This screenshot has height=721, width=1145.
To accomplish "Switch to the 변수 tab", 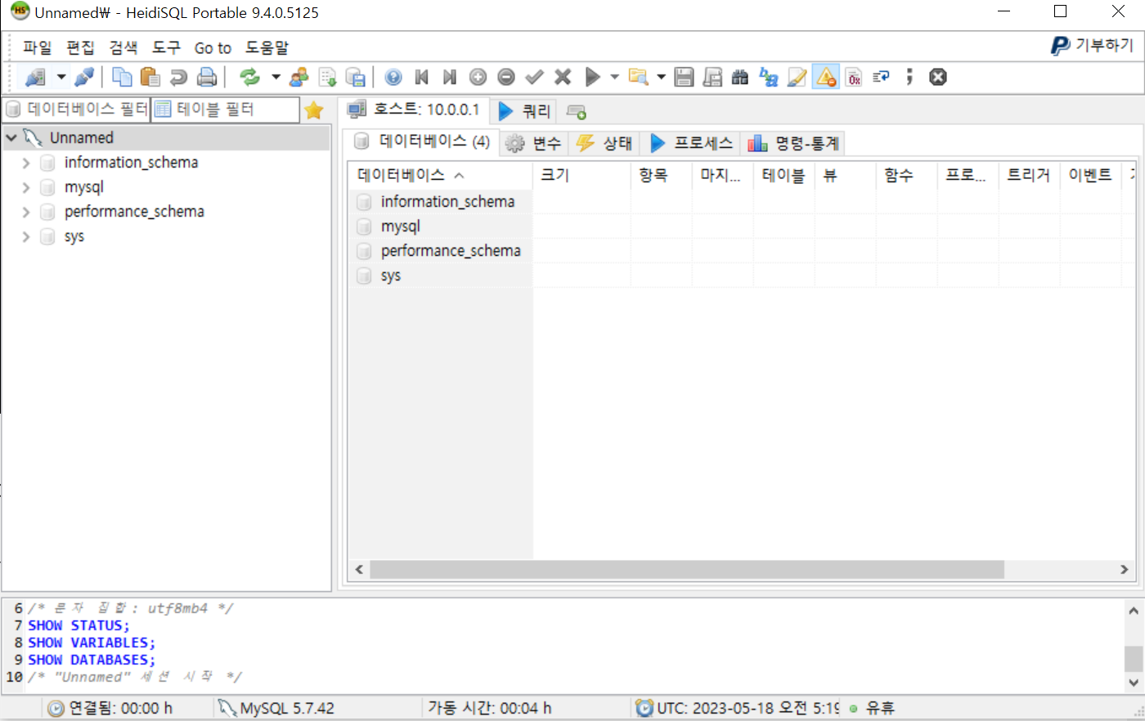I will [x=533, y=144].
